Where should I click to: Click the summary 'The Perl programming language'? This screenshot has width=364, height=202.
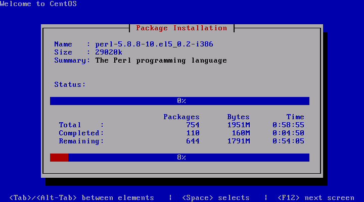pyautogui.click(x=161, y=61)
